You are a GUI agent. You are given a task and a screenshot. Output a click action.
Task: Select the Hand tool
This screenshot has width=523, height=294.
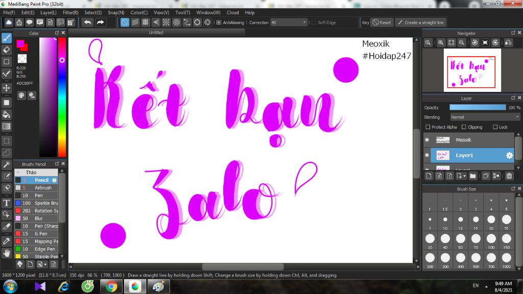click(6, 253)
